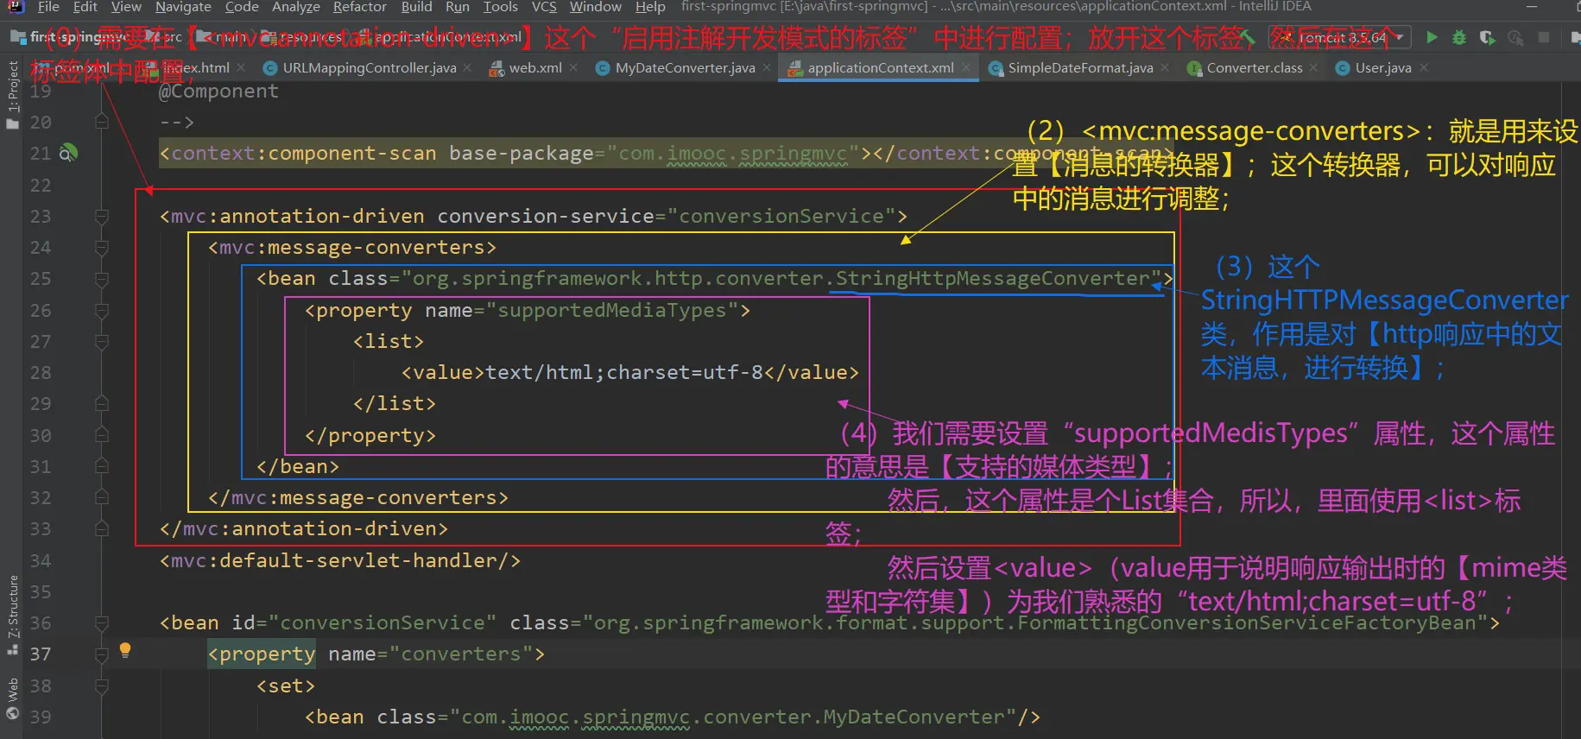Open the Help menu
The width and height of the screenshot is (1581, 739).
tap(650, 7)
